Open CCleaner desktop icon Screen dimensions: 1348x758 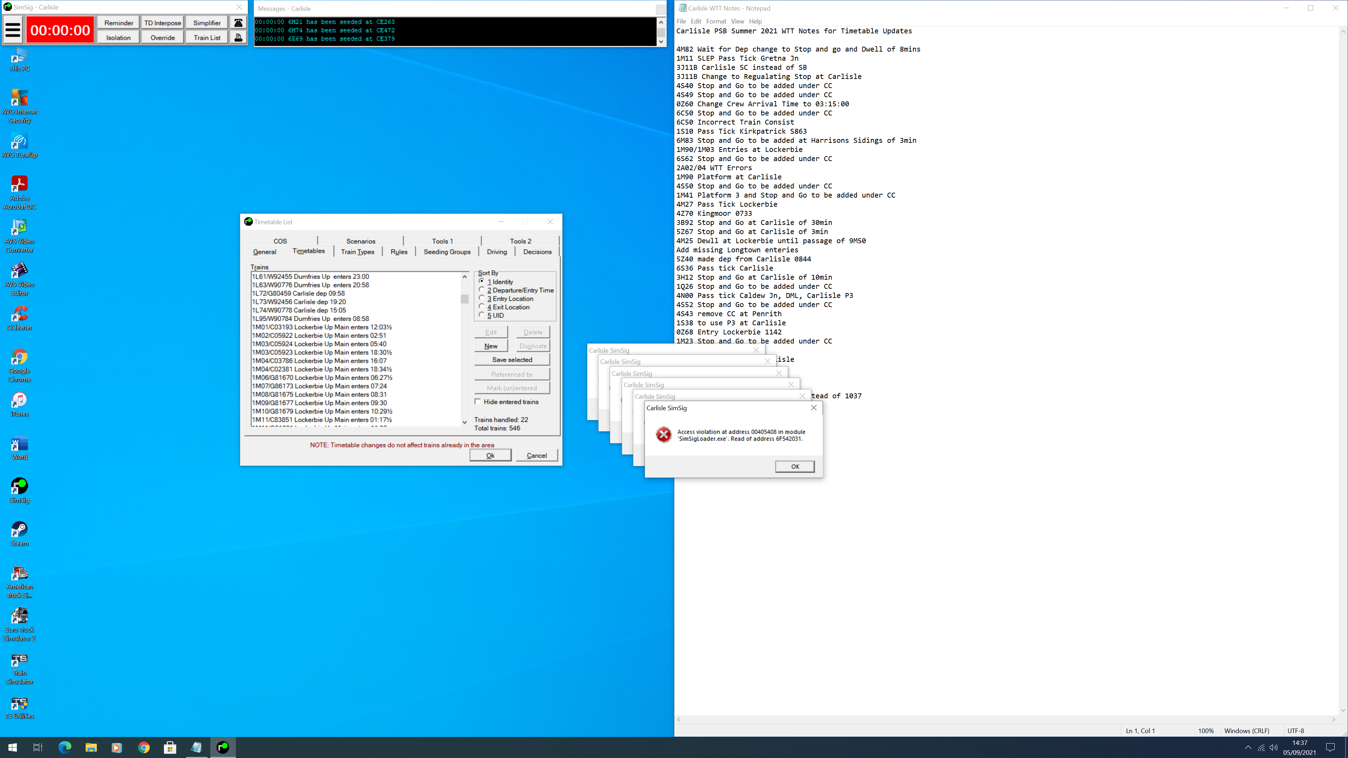click(19, 319)
